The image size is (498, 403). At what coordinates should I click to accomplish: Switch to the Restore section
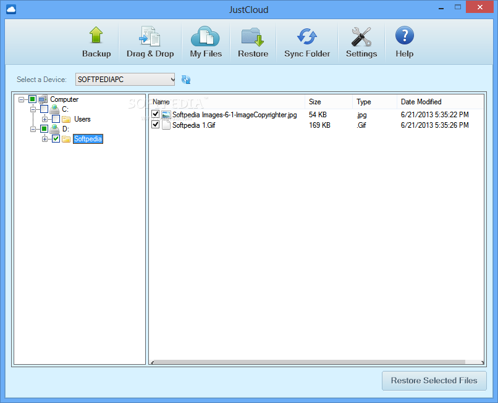click(x=253, y=42)
